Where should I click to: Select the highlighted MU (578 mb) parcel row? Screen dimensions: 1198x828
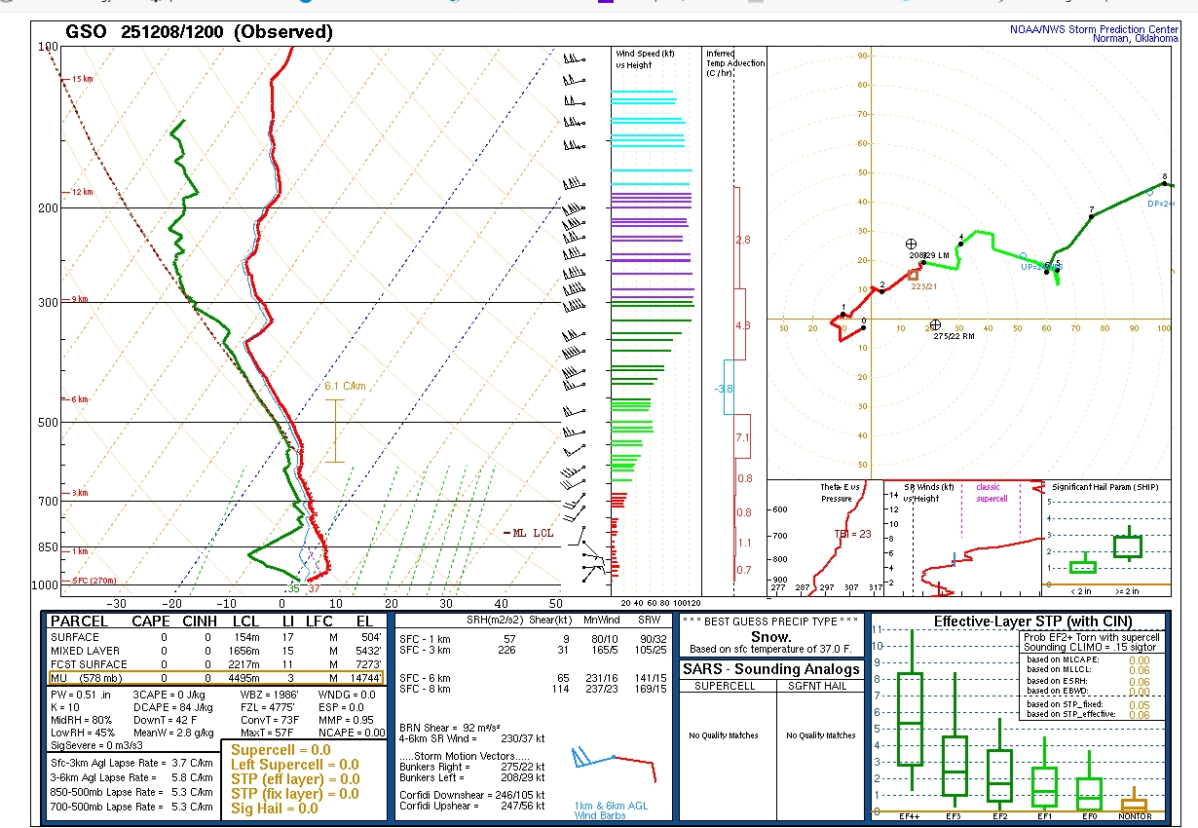coord(216,678)
